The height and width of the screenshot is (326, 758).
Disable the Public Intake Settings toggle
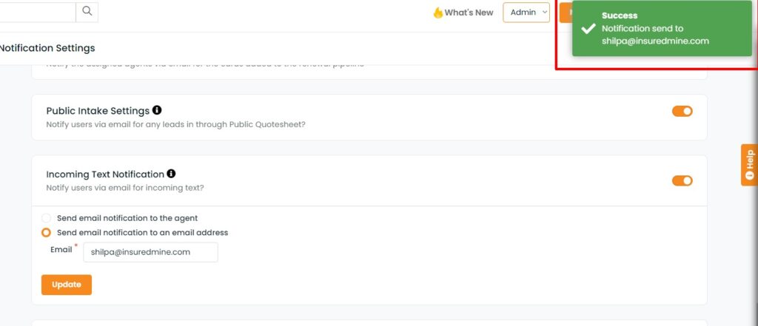[682, 111]
